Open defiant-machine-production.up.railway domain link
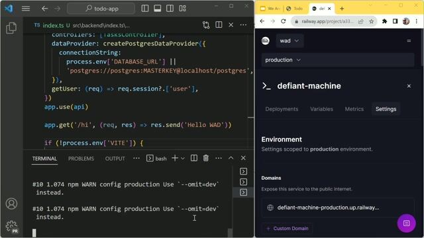Image resolution: width=424 pixels, height=238 pixels. pos(328,208)
